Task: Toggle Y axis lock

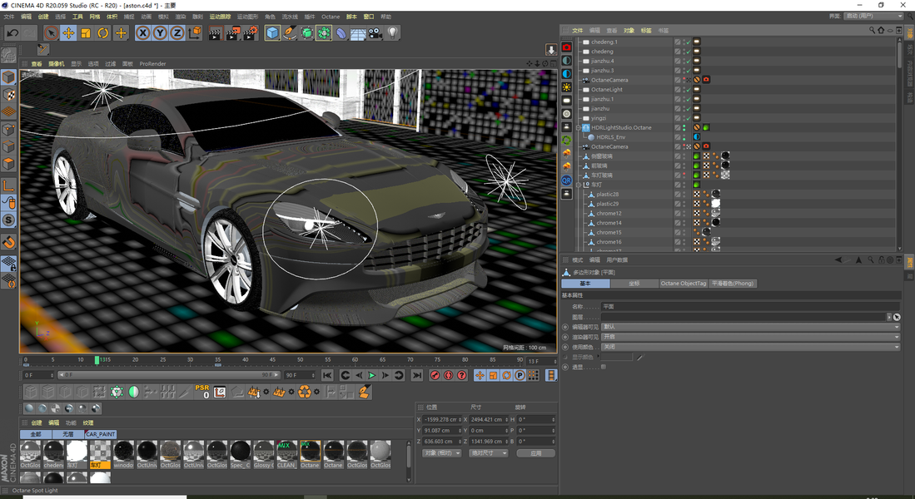Action: point(160,33)
